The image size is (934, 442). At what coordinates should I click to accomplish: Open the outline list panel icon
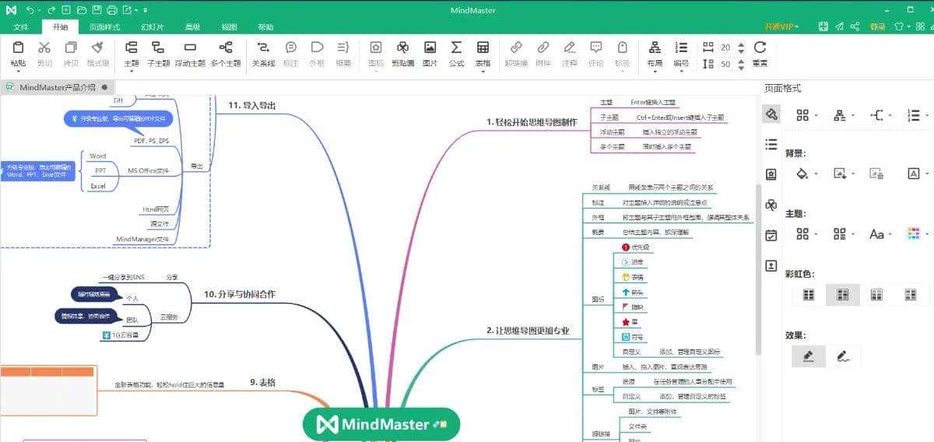pyautogui.click(x=771, y=144)
